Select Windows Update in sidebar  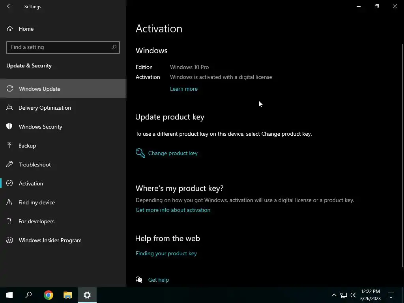[x=63, y=89]
